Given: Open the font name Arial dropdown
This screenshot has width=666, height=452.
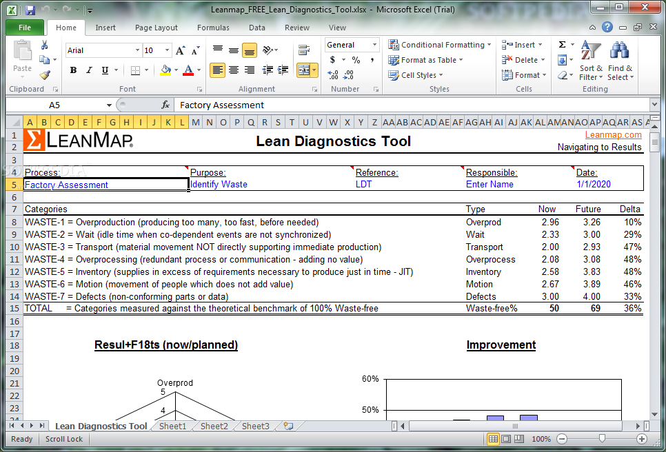Looking at the screenshot, I should coord(137,50).
